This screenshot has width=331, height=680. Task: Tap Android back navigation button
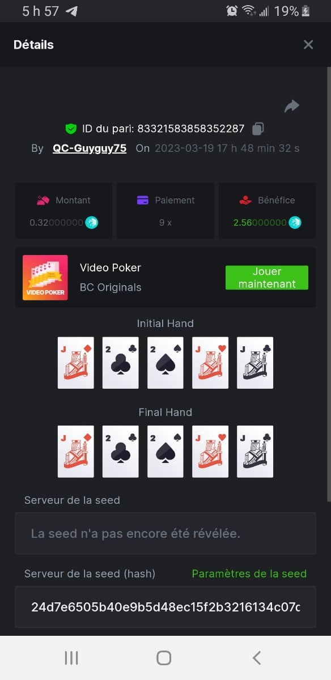tap(257, 657)
